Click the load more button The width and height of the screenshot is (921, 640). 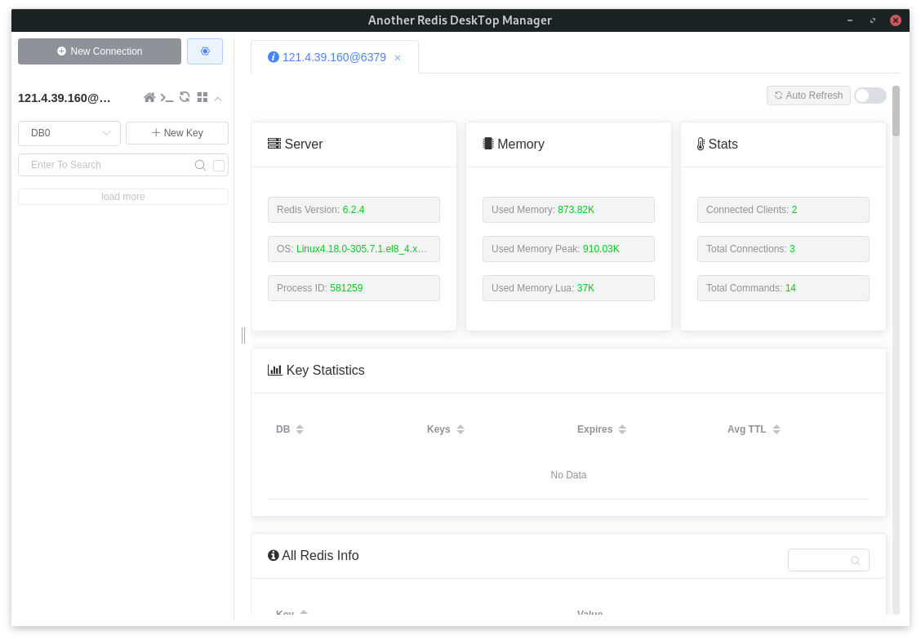pos(123,197)
